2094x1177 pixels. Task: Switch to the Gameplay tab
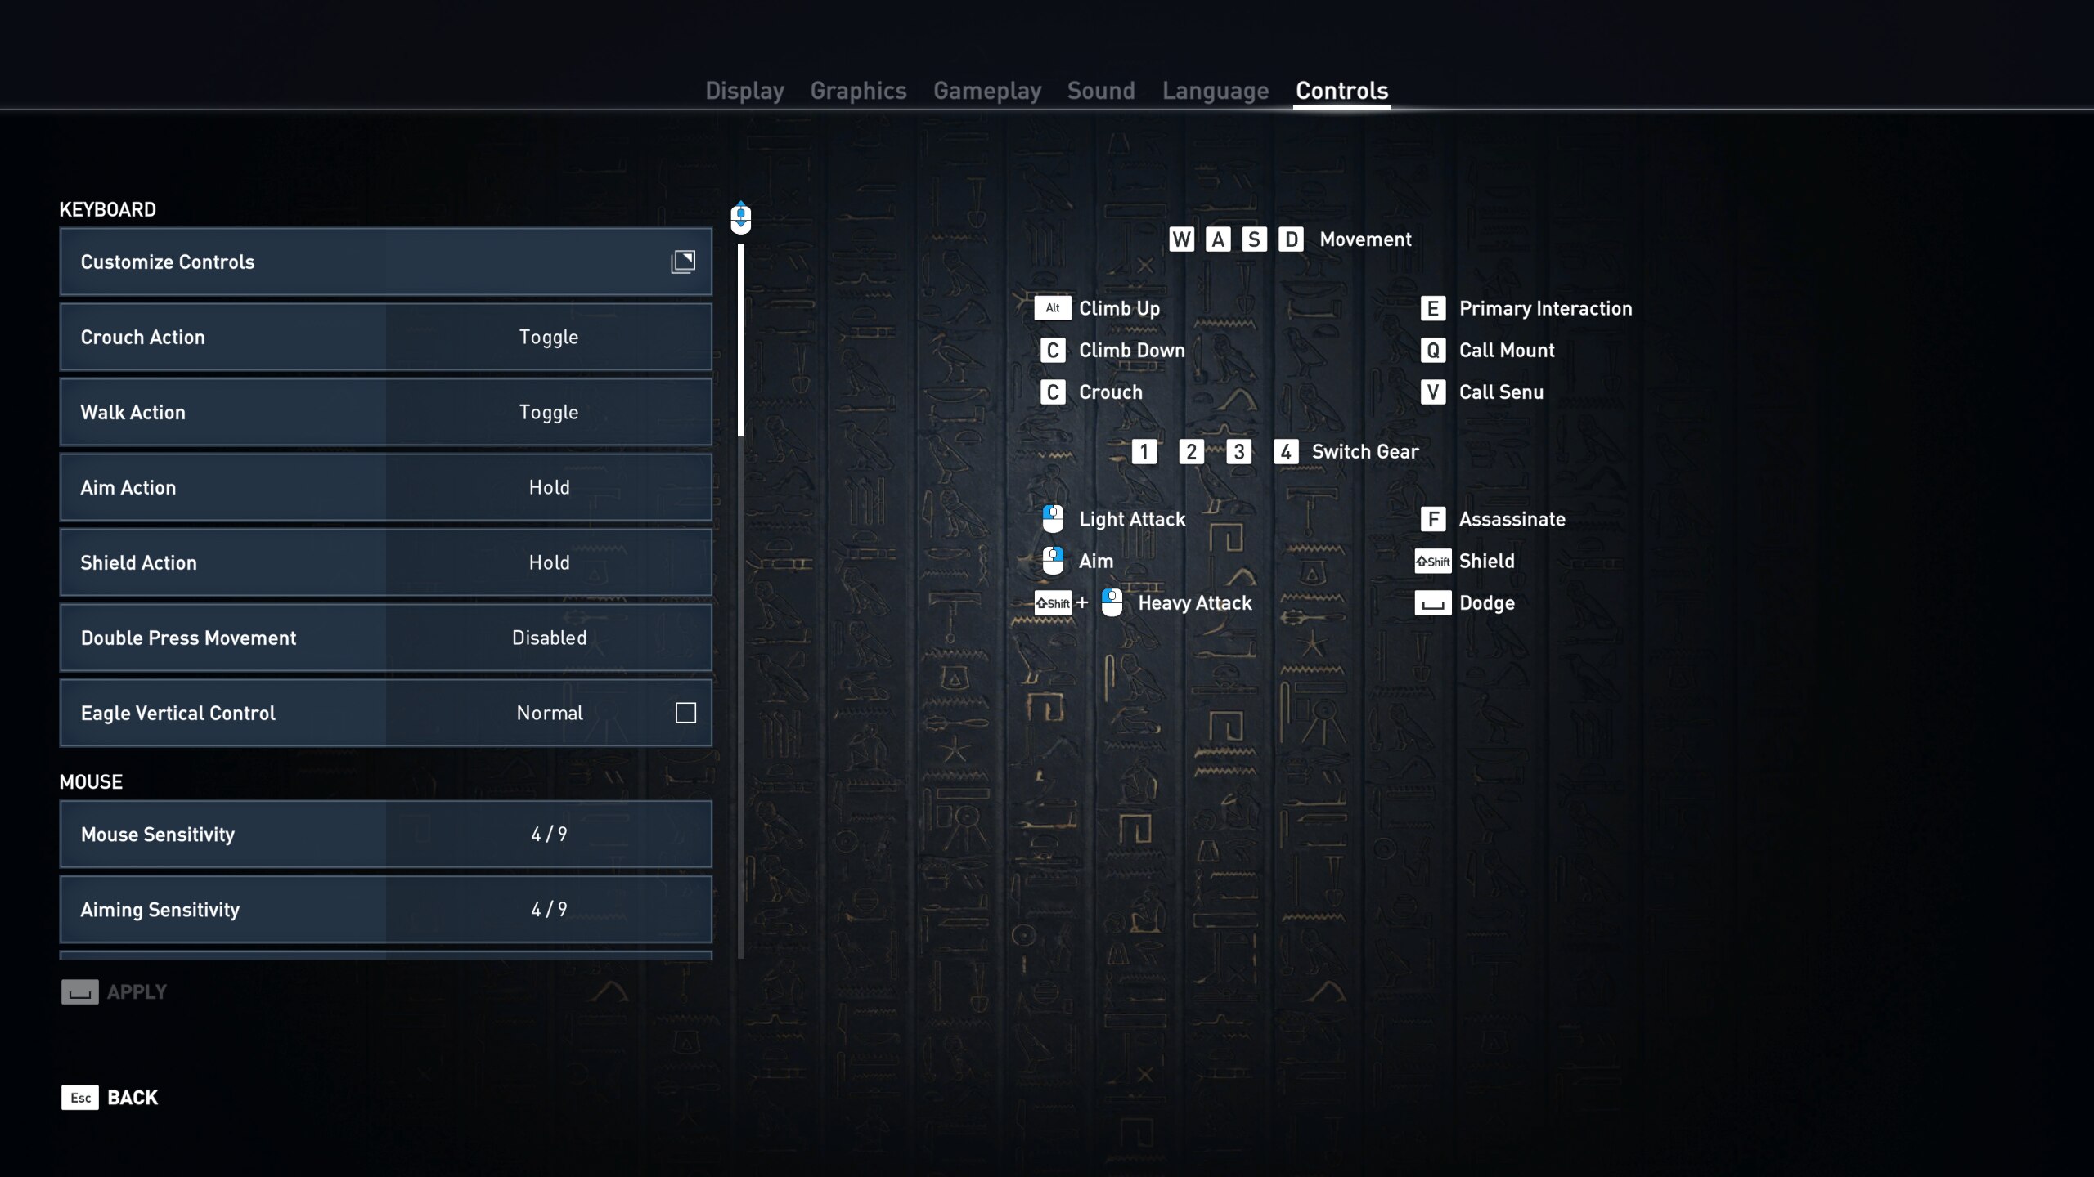click(x=986, y=91)
